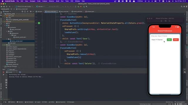Open the Project vertical tool window tab
The width and height of the screenshot is (188, 105).
pos(1,13)
